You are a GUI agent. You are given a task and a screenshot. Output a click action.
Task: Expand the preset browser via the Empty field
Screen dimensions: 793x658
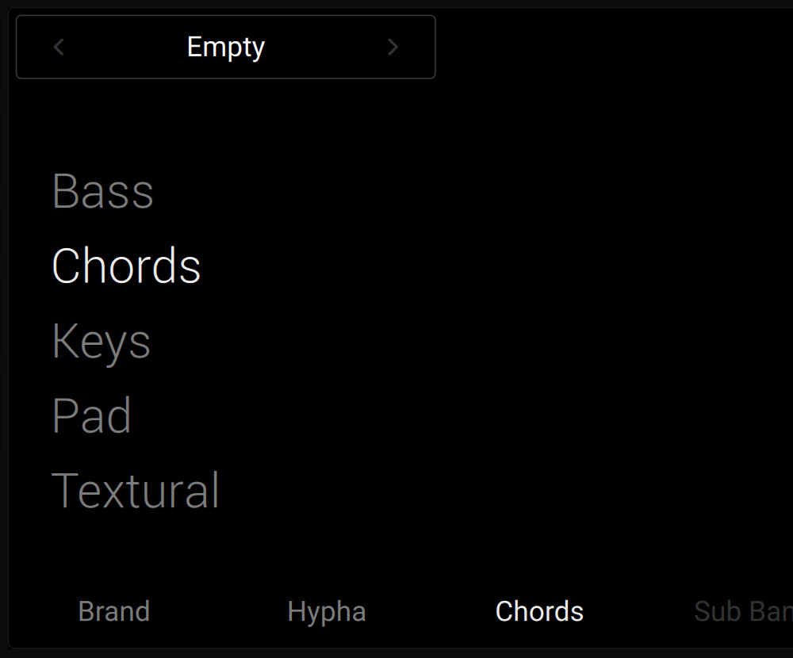pyautogui.click(x=225, y=47)
